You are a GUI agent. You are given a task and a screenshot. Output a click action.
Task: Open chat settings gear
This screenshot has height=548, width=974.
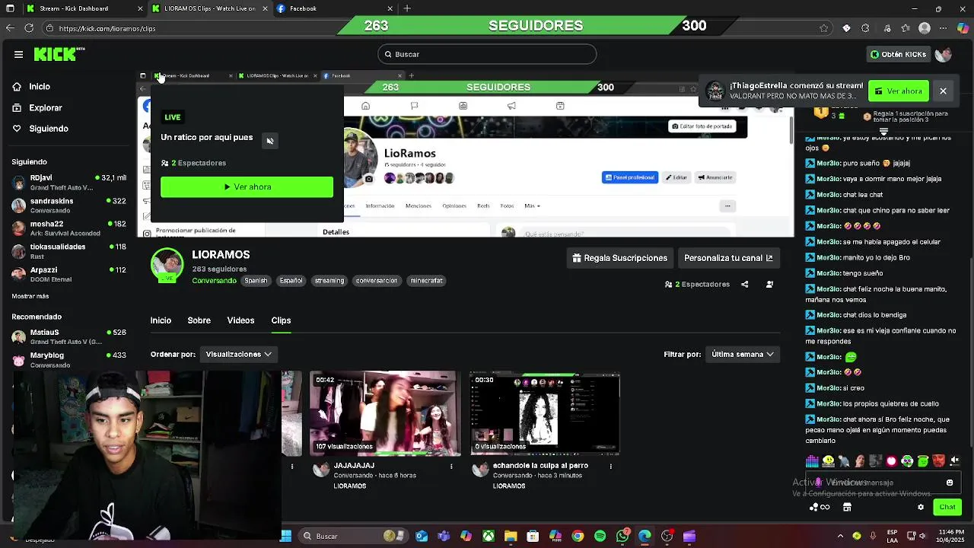[921, 507]
